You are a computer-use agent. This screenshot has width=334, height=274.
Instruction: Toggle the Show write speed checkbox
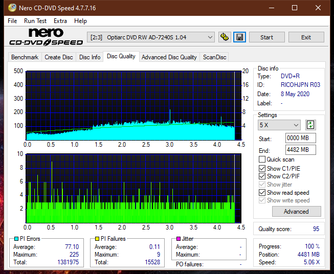tap(262, 200)
